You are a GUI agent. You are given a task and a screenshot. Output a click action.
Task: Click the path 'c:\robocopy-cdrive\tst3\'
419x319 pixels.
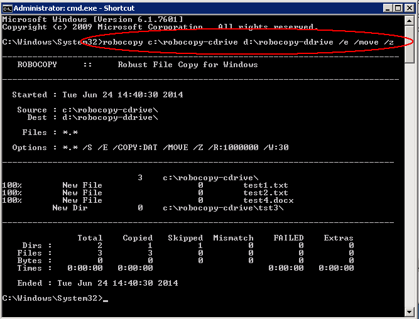[223, 208]
